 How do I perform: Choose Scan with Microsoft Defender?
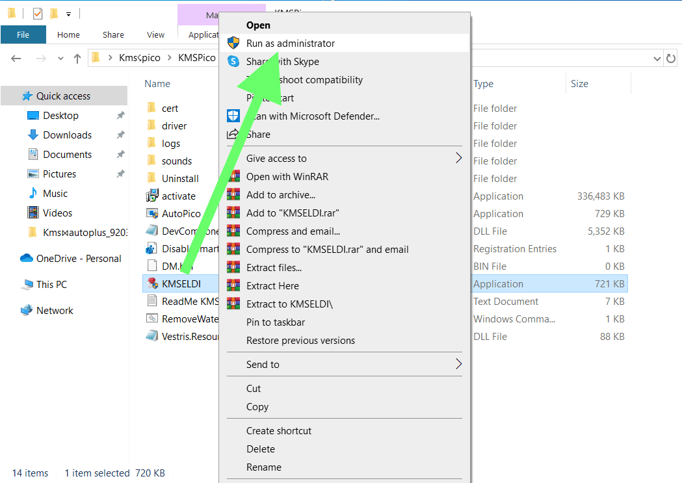pos(345,116)
